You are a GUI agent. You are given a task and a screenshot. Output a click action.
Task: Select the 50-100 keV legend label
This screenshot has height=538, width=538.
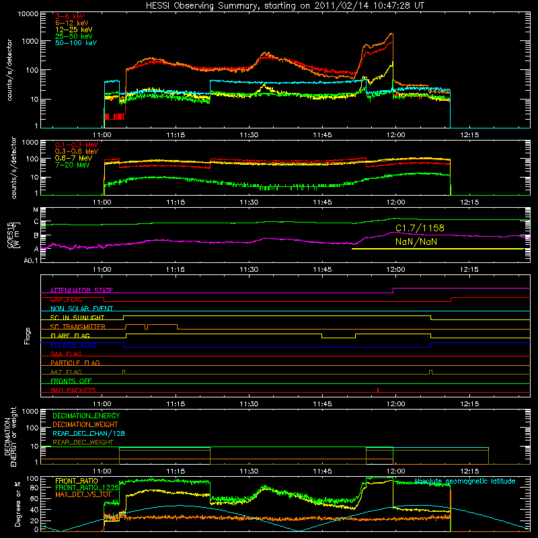point(76,43)
